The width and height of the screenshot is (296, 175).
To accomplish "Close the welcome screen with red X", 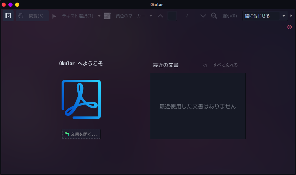I will coord(290,27).
